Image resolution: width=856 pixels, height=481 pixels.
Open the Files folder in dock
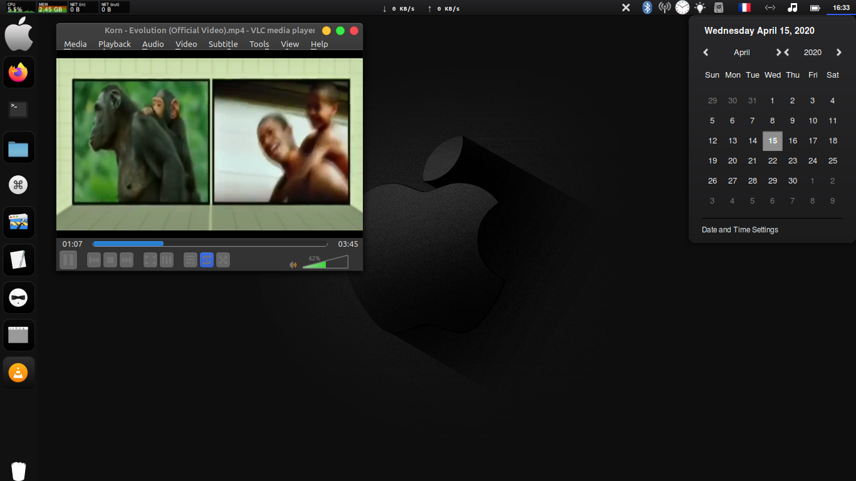coord(19,147)
